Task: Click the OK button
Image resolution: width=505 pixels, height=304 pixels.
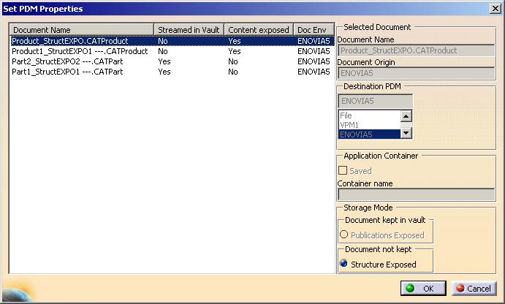Action: pyautogui.click(x=422, y=289)
